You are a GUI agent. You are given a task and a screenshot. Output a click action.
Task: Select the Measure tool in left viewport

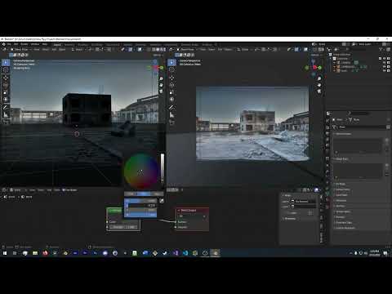[x=6, y=115]
